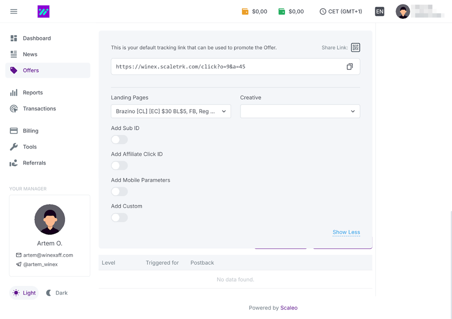Enable the Add Sub ID toggle
This screenshot has height=319, width=452.
pyautogui.click(x=119, y=140)
